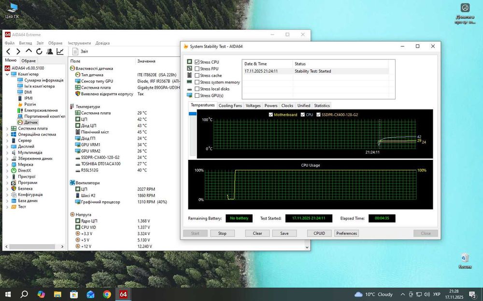This screenshot has height=301, width=483.
Task: Click the blue graph page selector bar
Action: click(193, 114)
